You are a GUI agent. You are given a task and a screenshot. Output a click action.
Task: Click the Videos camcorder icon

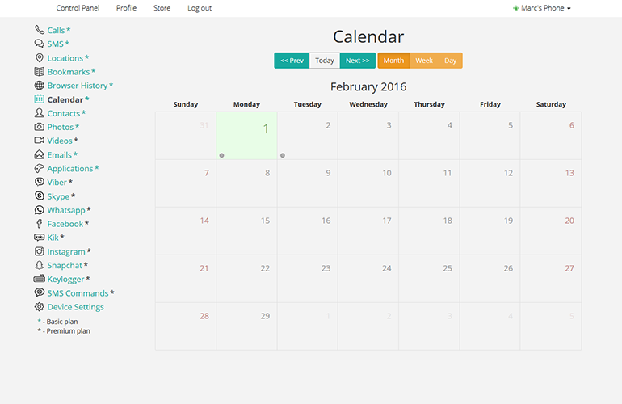pyautogui.click(x=40, y=141)
